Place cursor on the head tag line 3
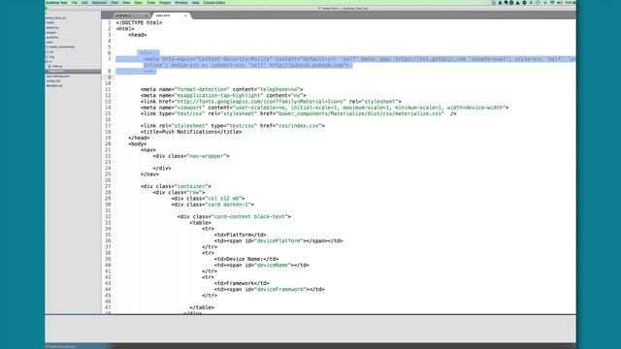This screenshot has height=349, width=621. [x=138, y=35]
